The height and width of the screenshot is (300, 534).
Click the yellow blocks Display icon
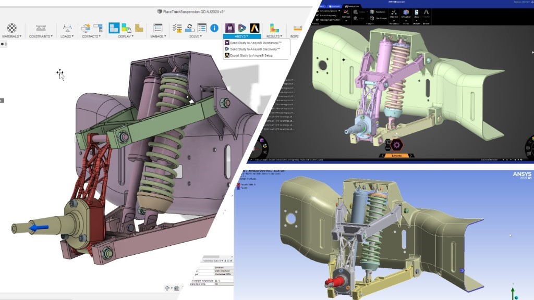click(x=139, y=28)
